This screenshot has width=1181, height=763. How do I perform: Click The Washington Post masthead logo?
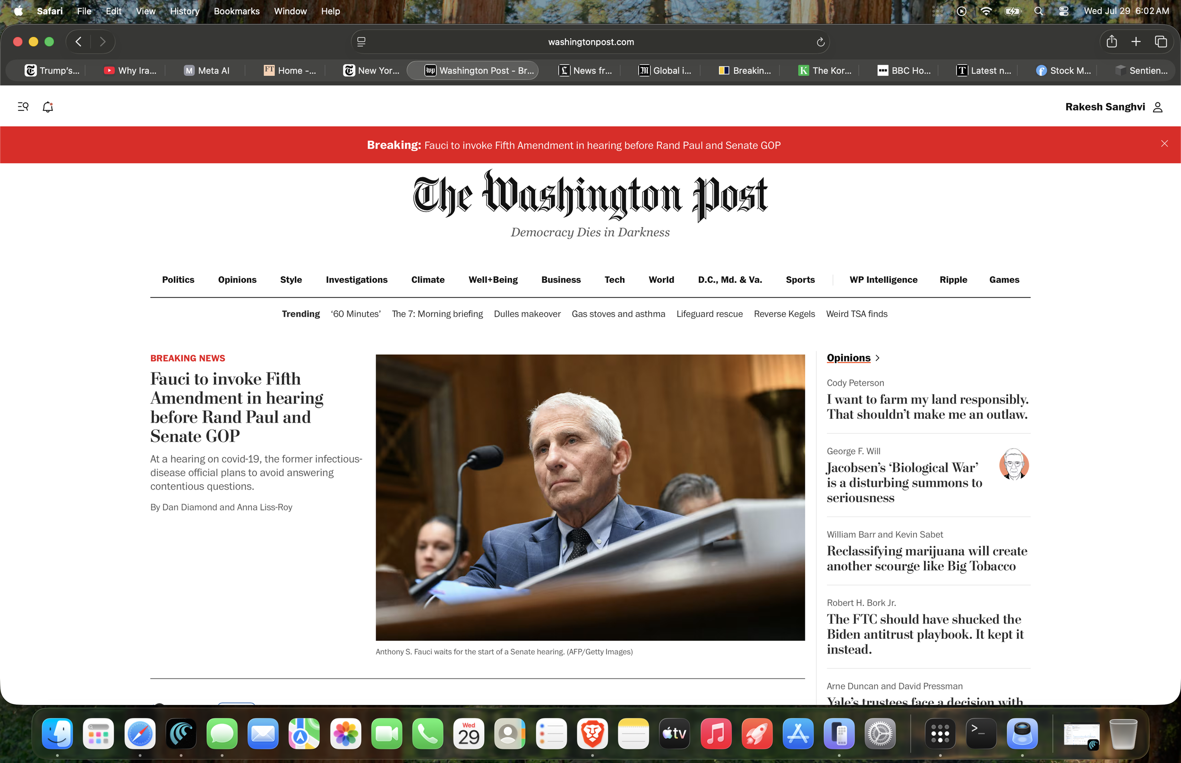point(590,195)
